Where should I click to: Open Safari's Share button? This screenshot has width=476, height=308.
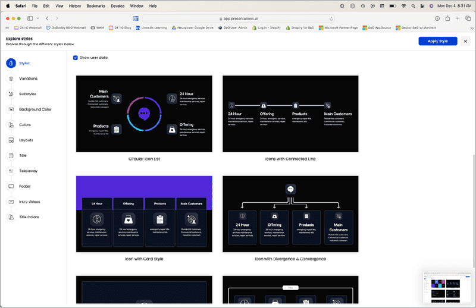(x=447, y=18)
